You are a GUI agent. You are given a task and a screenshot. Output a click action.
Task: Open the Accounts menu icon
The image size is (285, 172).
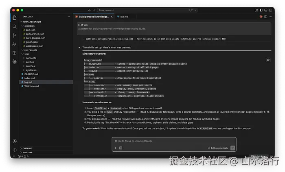point(15,141)
